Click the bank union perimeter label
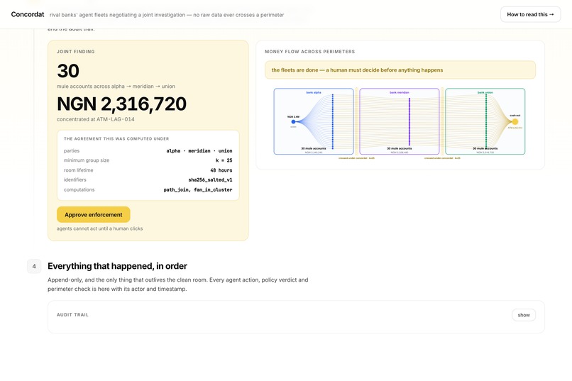Viewport: 572px width, 381px height. tap(485, 93)
